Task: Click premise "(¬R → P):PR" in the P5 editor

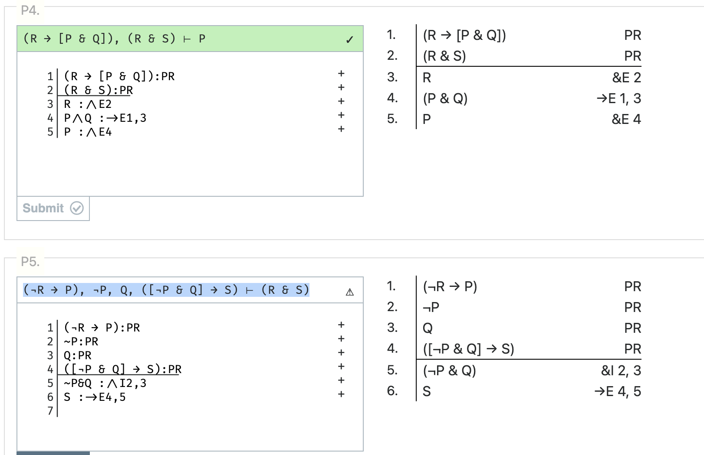Action: tap(102, 328)
